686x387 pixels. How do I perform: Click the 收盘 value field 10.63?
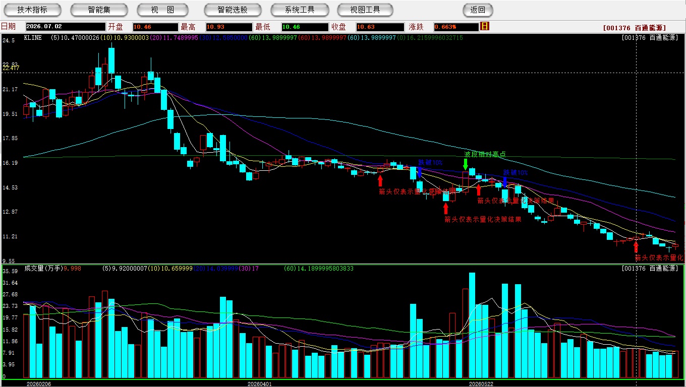click(380, 27)
